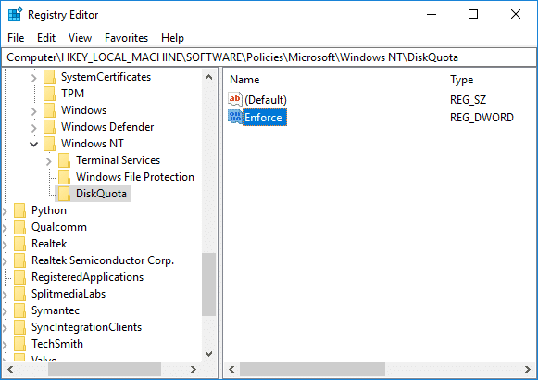
Task: Open the Edit menu
Action: pyautogui.click(x=46, y=38)
